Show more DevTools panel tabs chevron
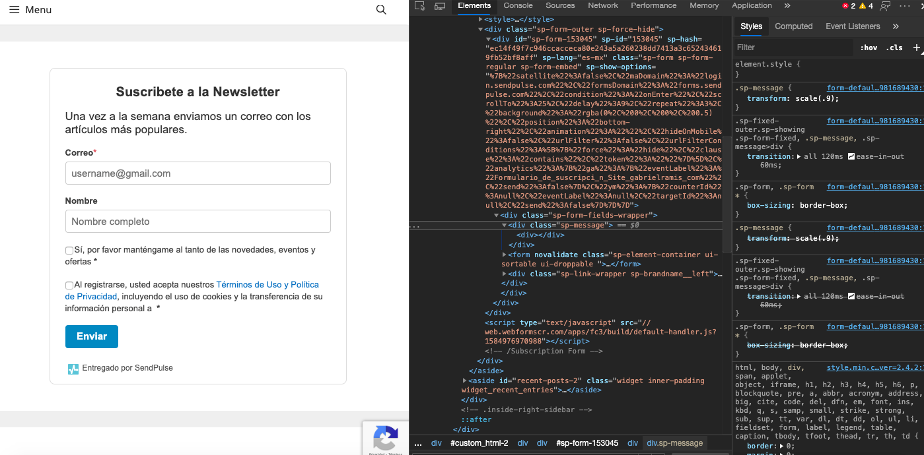The height and width of the screenshot is (455, 924). click(x=787, y=6)
